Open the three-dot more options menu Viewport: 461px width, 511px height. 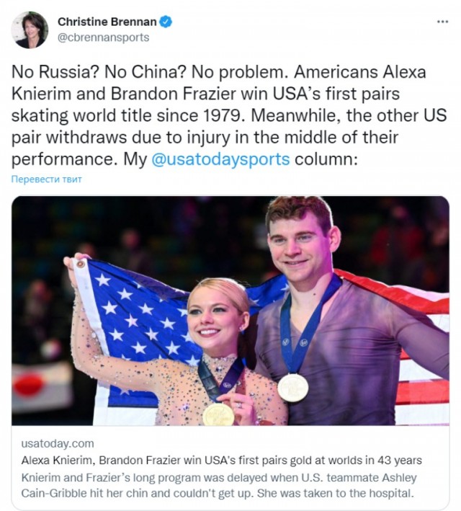442,22
